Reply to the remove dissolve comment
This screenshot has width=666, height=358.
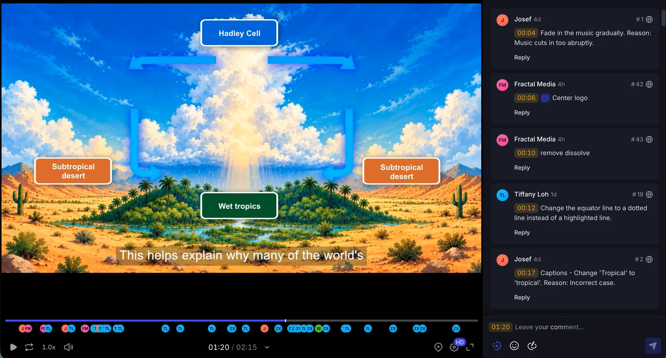pos(522,167)
